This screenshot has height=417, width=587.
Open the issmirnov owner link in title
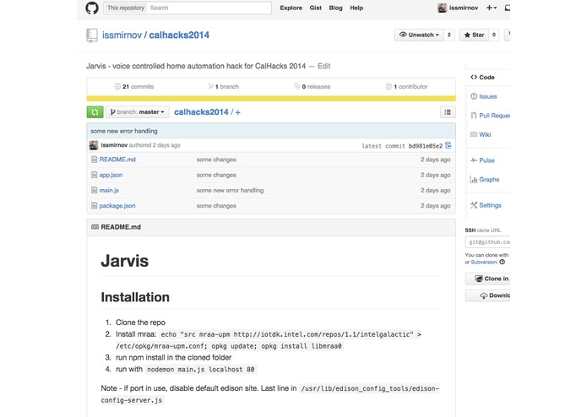[x=122, y=35]
